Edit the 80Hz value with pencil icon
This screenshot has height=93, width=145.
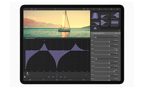[118, 45]
